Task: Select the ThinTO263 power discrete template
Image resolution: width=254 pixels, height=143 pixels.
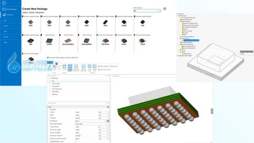Action: [105, 41]
